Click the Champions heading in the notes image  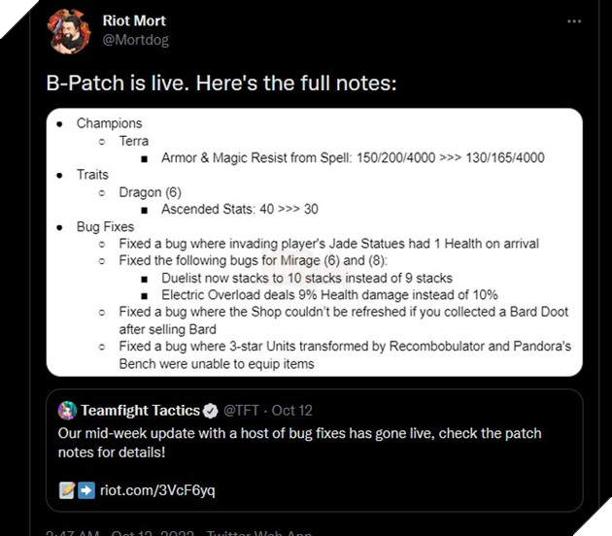click(x=109, y=123)
